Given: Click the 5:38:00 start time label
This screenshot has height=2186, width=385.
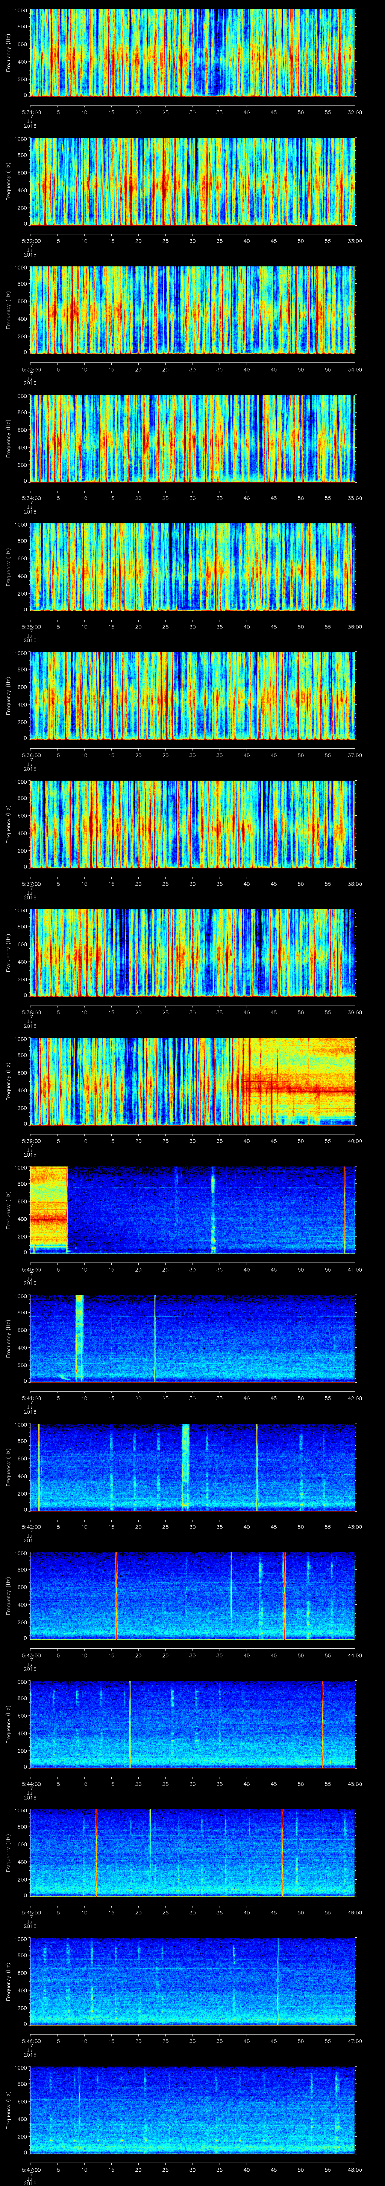Looking at the screenshot, I should (30, 1012).
